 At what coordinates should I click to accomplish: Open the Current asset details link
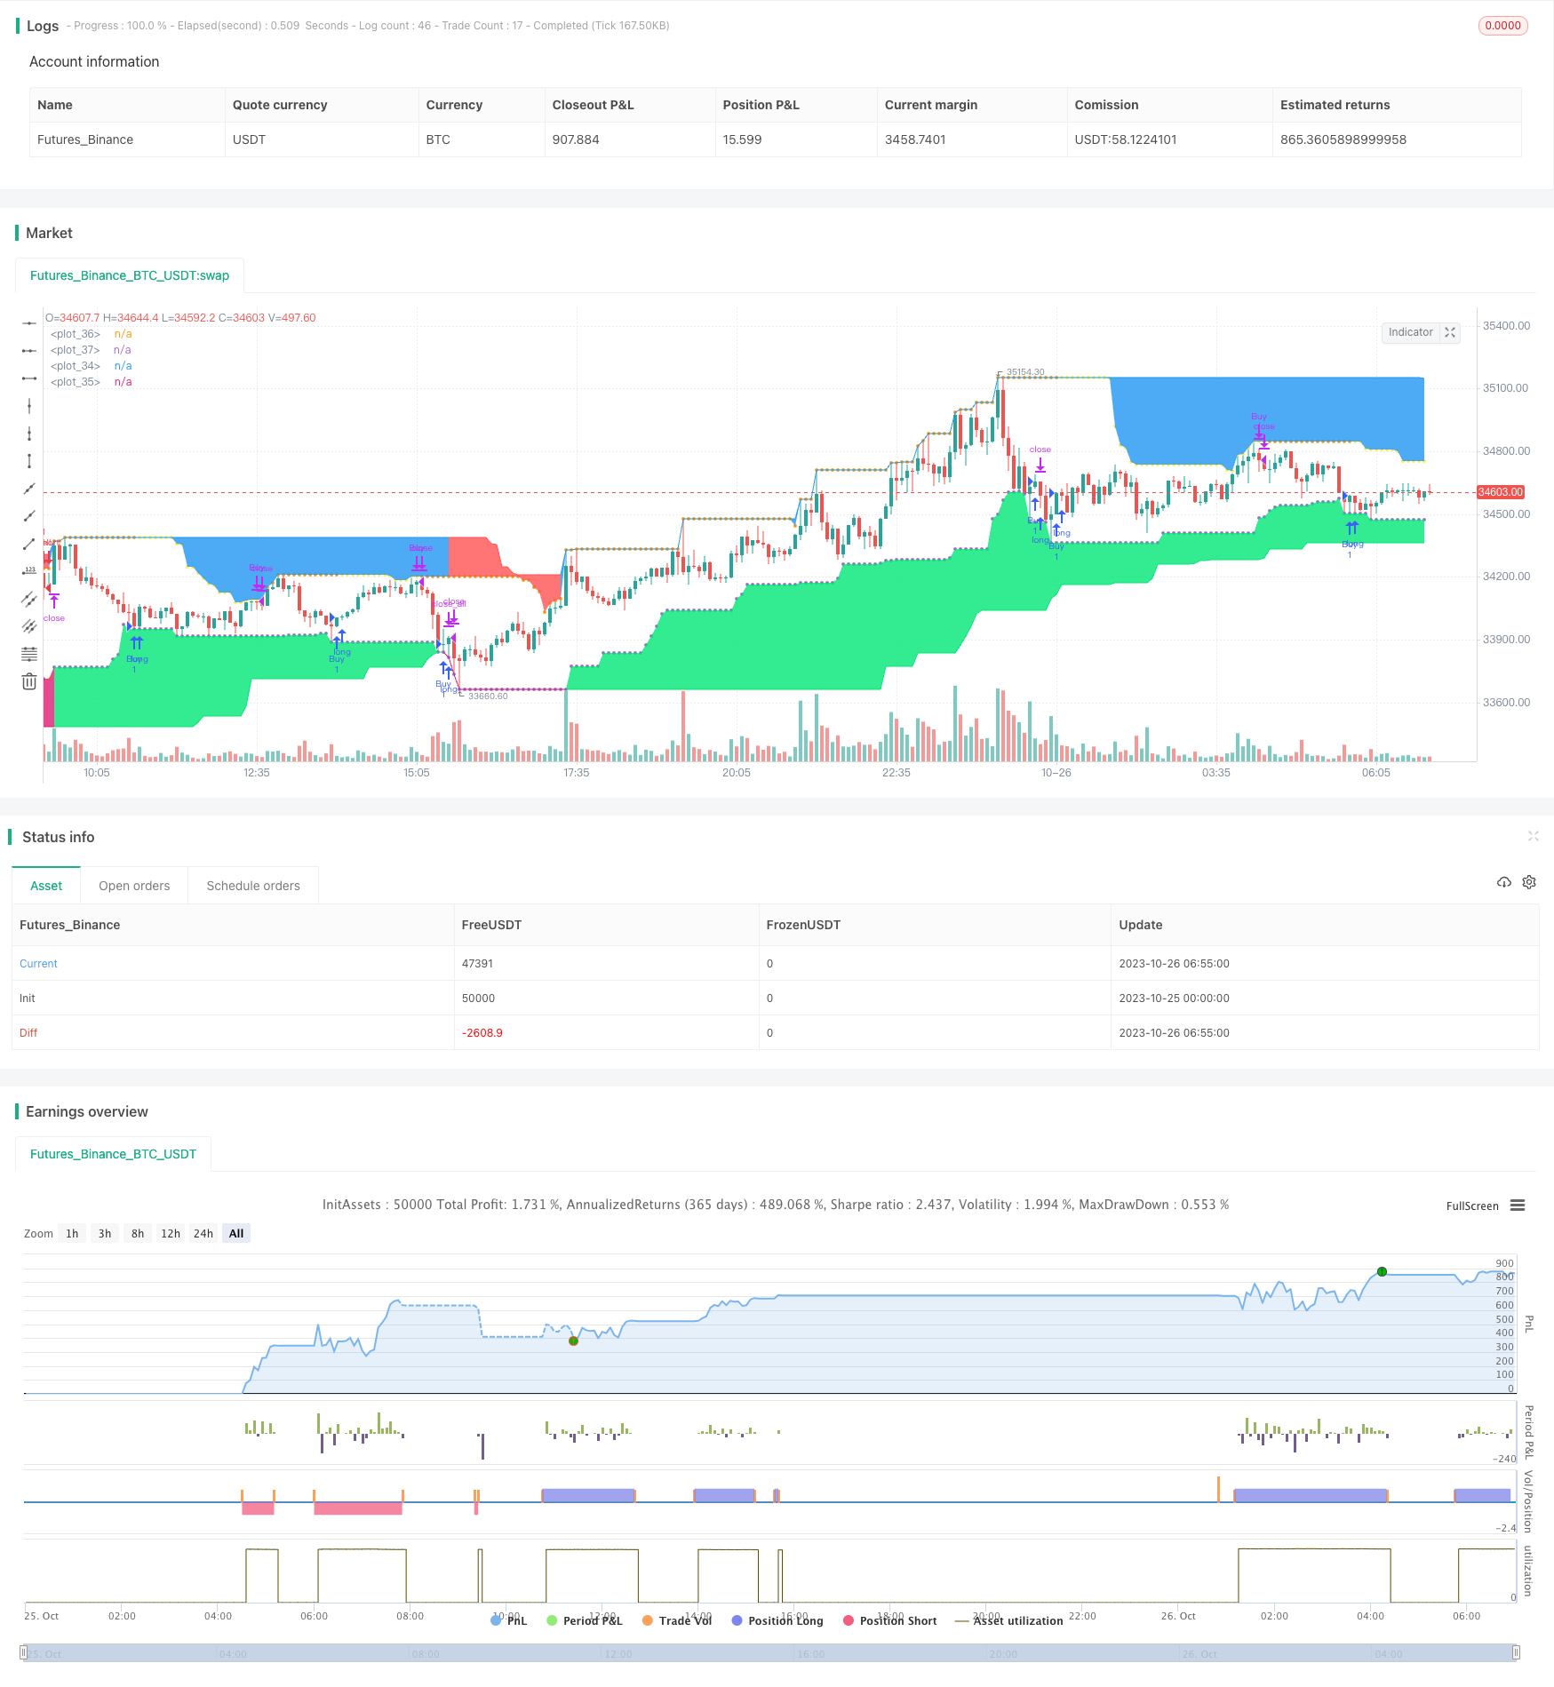pos(38,963)
